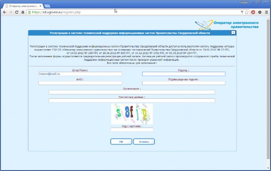
Task: Open the red ad-block extension icon
Action: 253,12
